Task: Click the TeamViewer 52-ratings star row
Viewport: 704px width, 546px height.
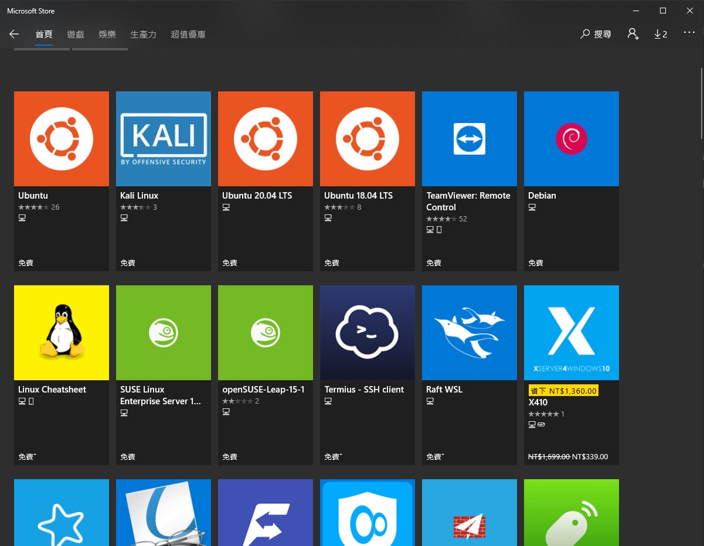Action: [447, 219]
